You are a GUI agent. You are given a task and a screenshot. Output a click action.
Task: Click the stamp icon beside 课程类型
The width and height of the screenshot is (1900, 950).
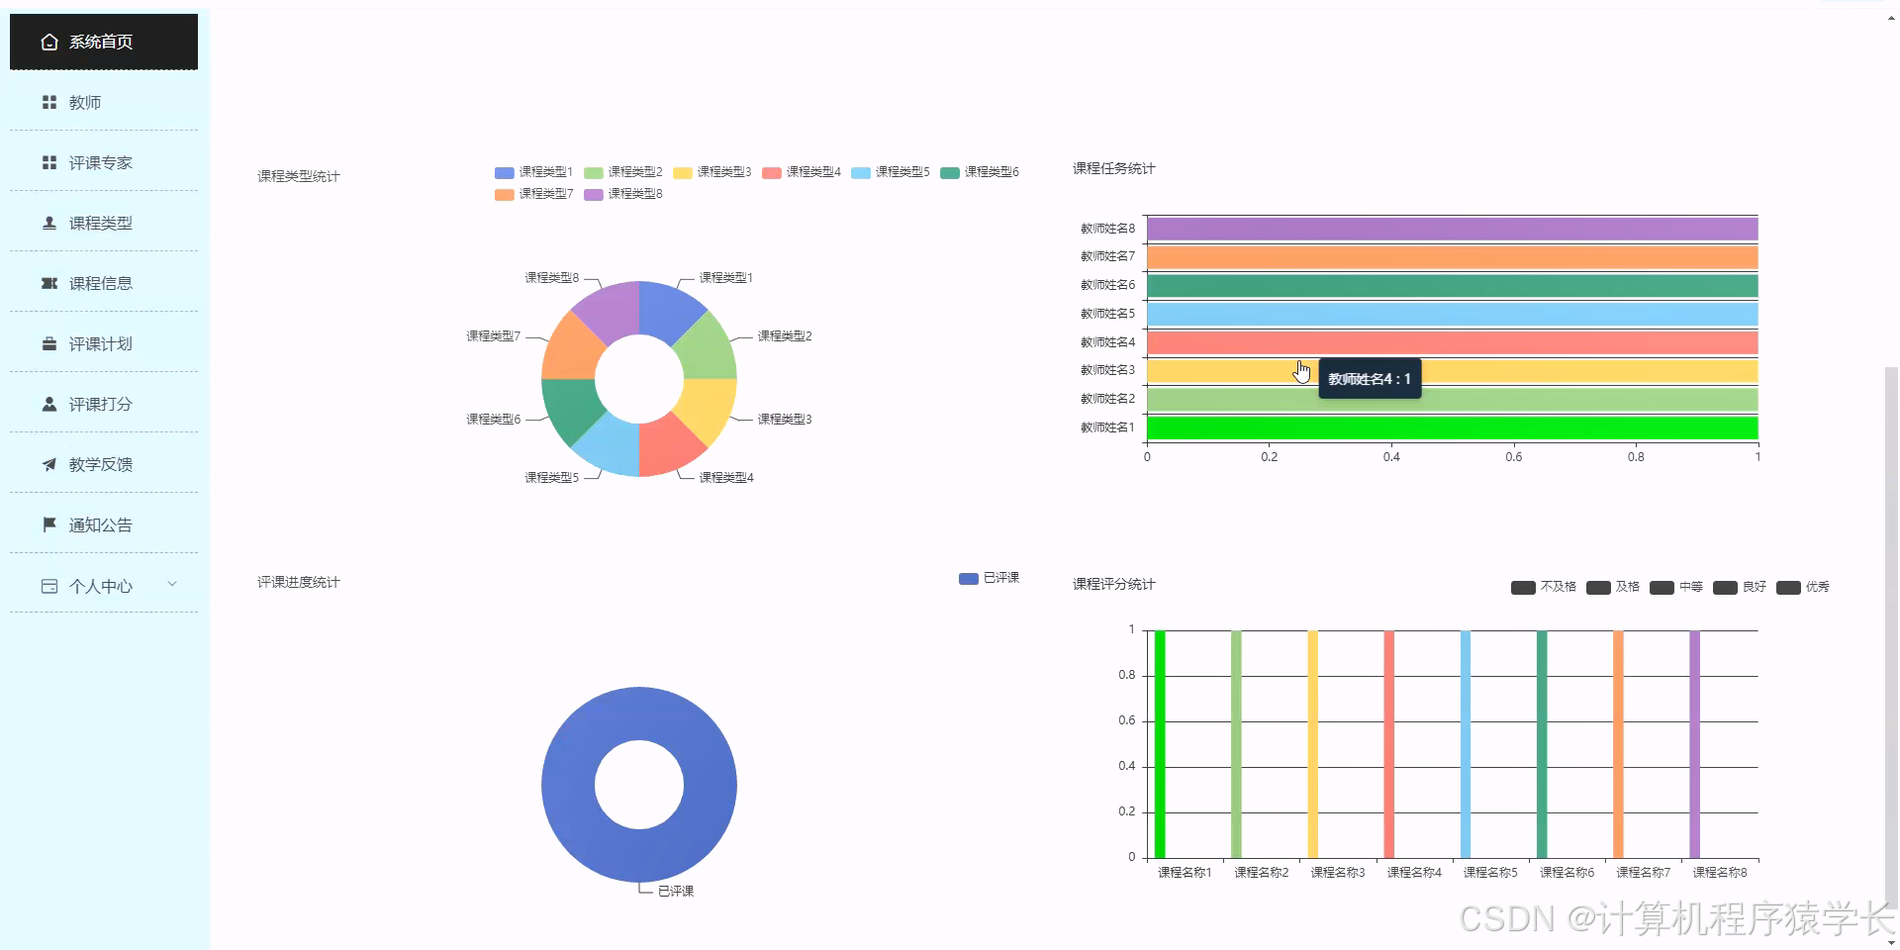point(49,223)
